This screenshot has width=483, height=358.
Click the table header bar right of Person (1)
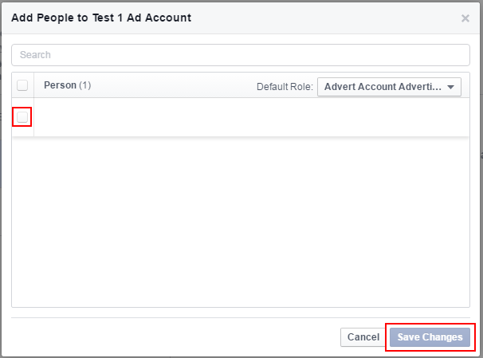pyautogui.click(x=172, y=85)
